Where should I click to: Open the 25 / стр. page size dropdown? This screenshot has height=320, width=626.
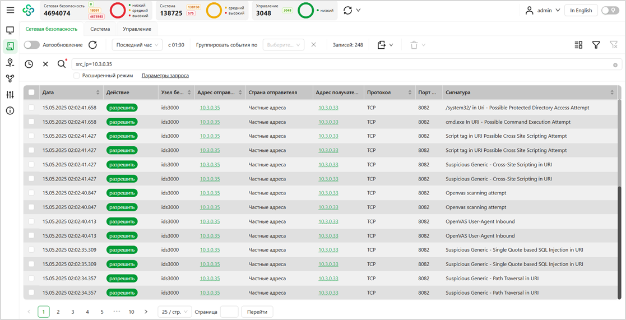[174, 312]
